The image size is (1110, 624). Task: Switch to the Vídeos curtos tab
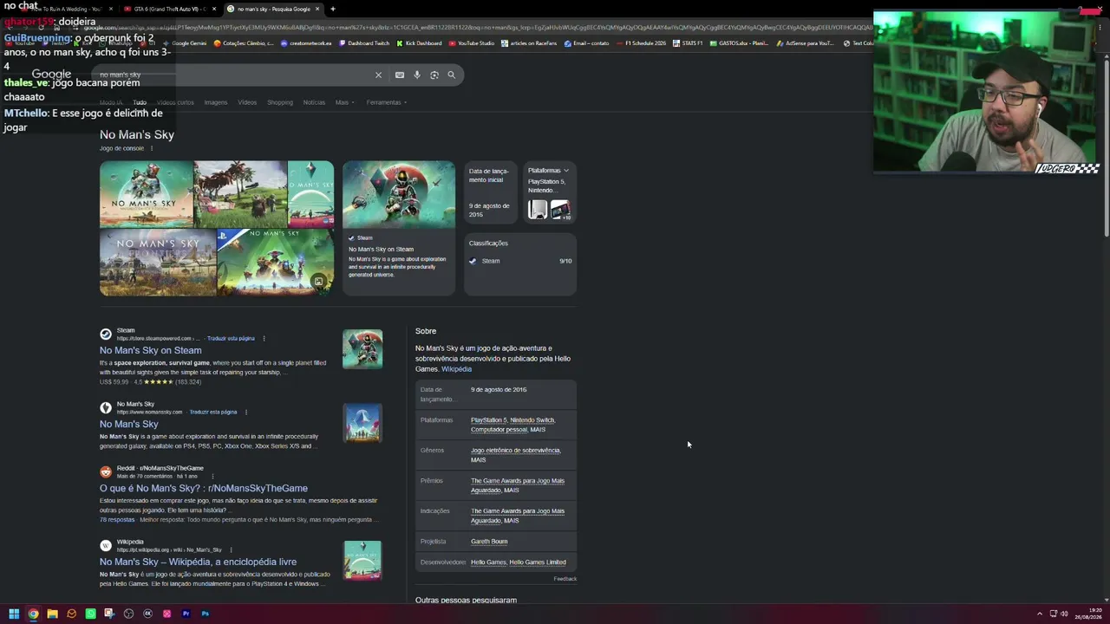click(175, 102)
